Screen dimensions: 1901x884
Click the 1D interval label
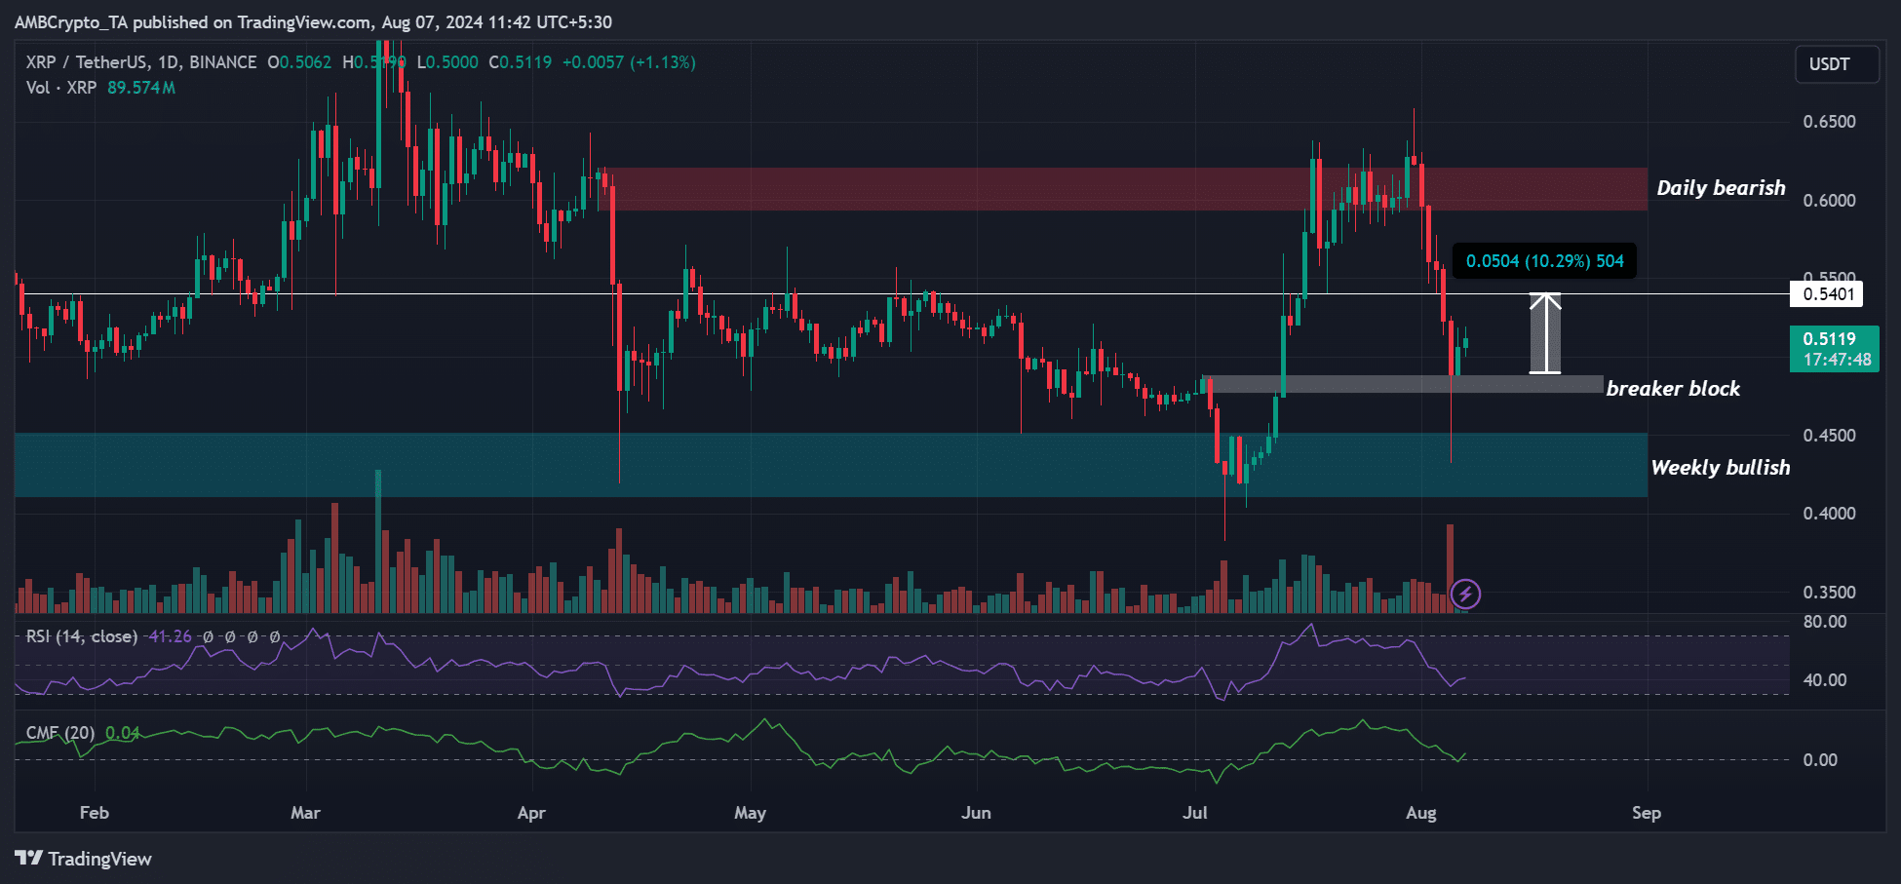(x=169, y=62)
